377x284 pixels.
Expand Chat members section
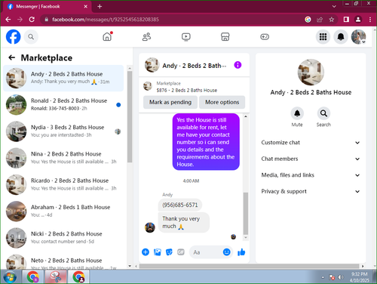[311, 159]
